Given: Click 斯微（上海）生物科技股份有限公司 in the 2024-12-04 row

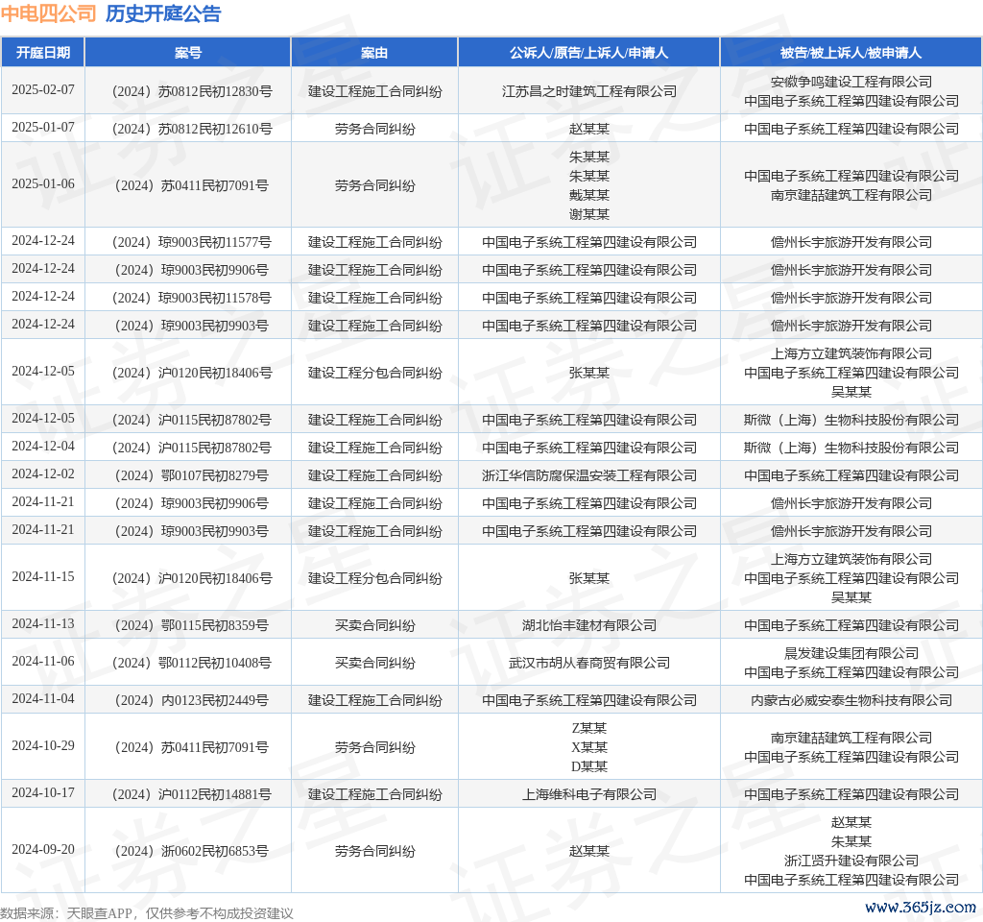Looking at the screenshot, I should (x=851, y=448).
